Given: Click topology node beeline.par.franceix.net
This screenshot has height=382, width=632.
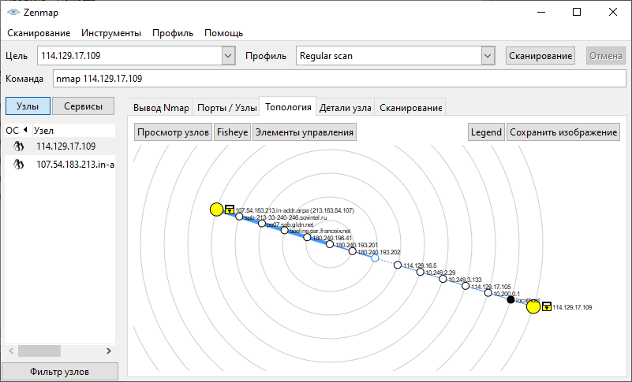Looking at the screenshot, I should [285, 230].
